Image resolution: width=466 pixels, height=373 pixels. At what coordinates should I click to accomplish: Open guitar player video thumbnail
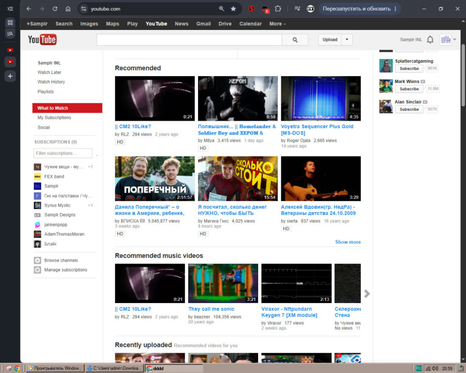320,178
